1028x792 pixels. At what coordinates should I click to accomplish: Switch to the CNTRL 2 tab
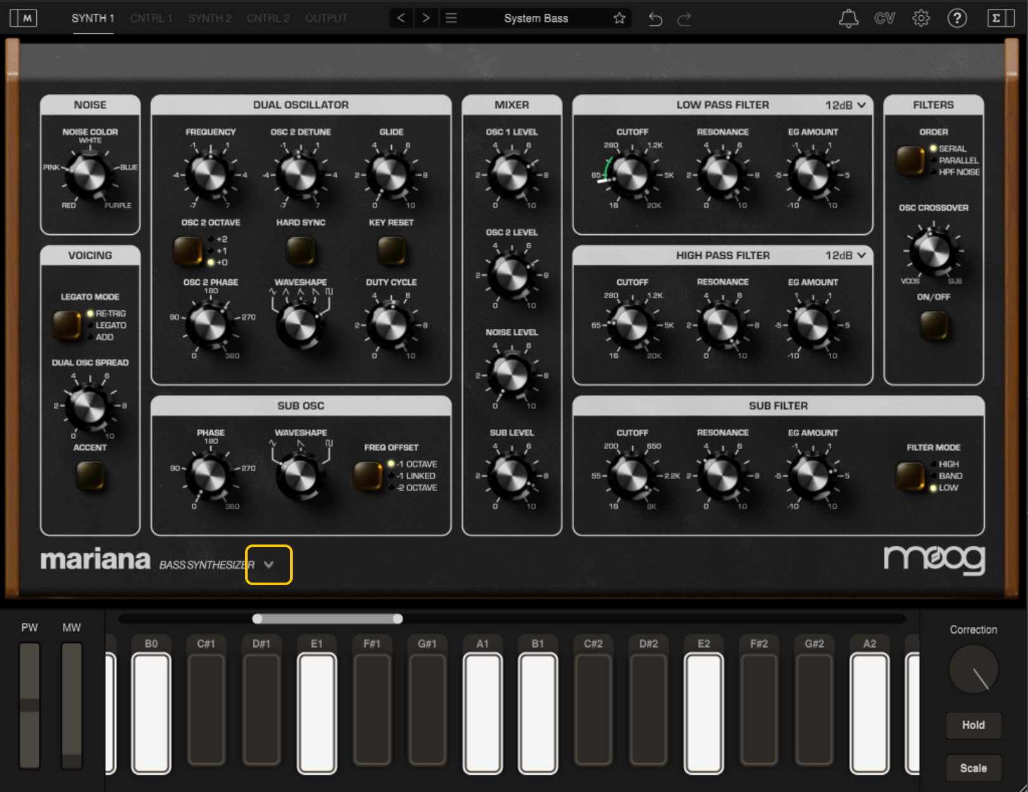268,18
